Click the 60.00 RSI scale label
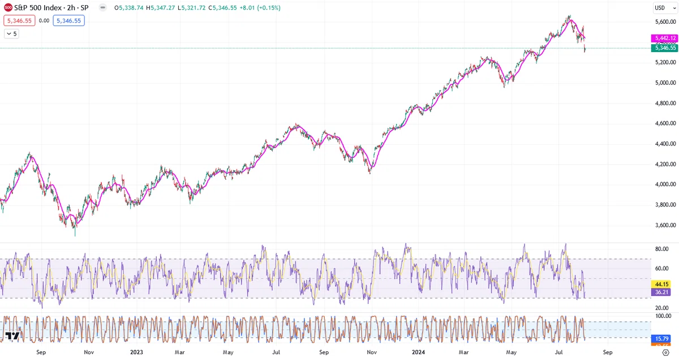 click(663, 269)
